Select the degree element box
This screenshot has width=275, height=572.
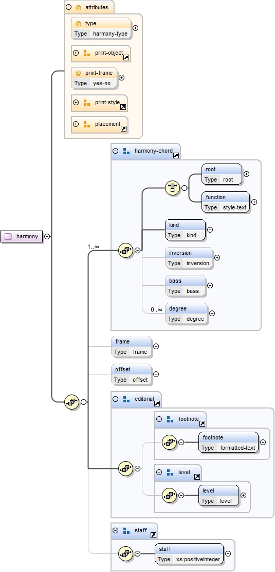point(187,314)
